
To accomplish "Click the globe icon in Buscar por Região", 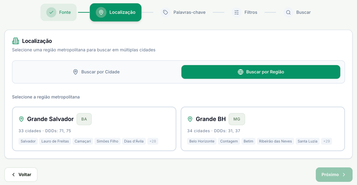I will click(240, 72).
